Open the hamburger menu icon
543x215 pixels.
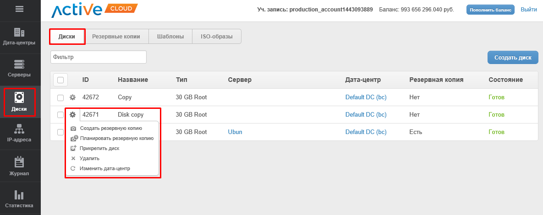pos(20,9)
